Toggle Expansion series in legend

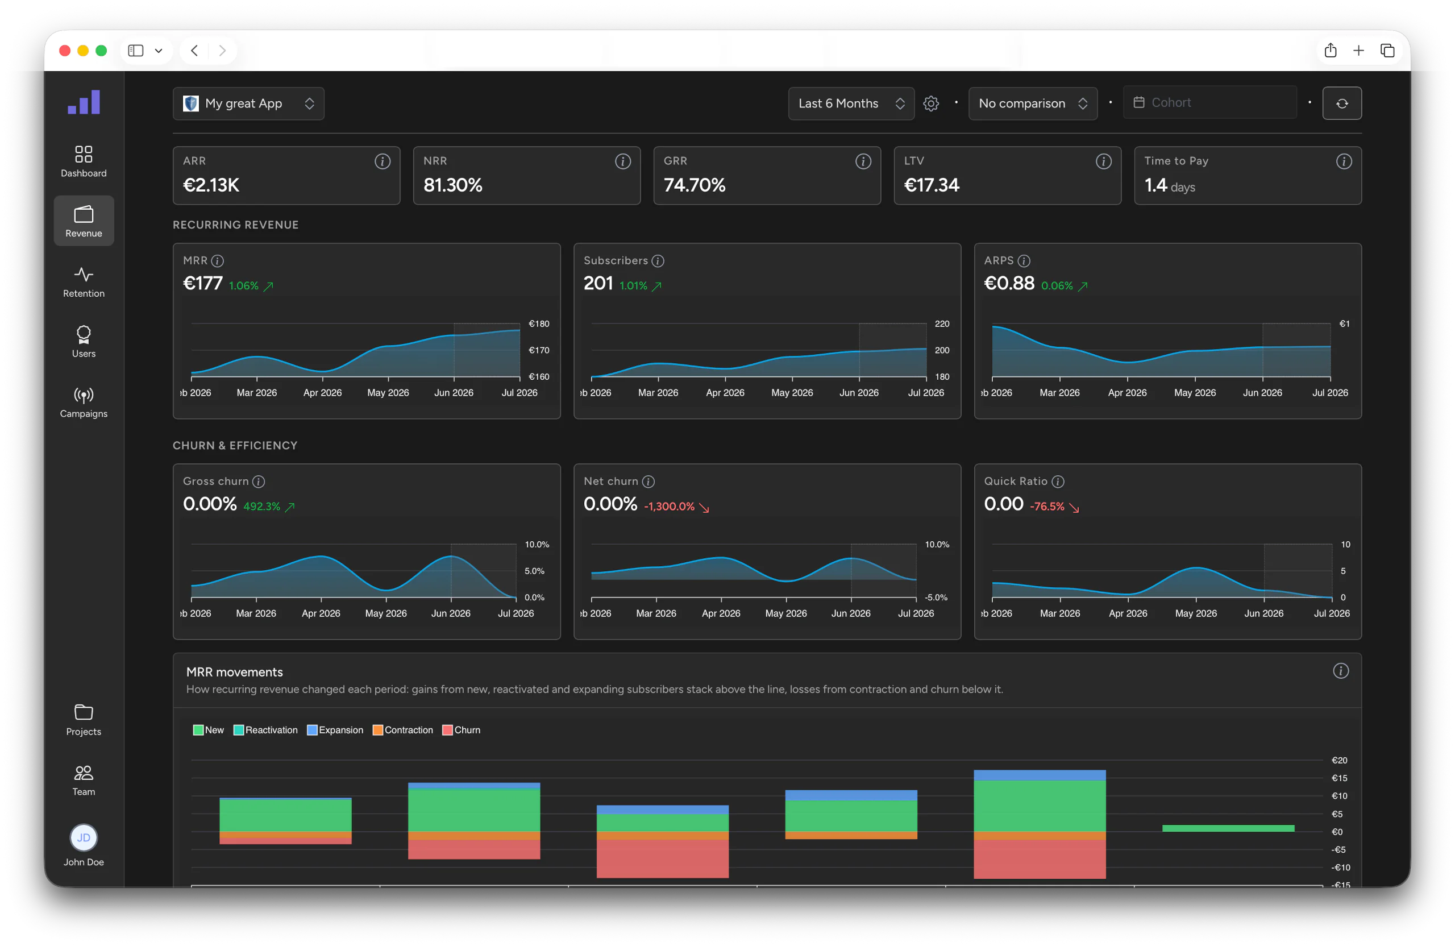point(335,730)
